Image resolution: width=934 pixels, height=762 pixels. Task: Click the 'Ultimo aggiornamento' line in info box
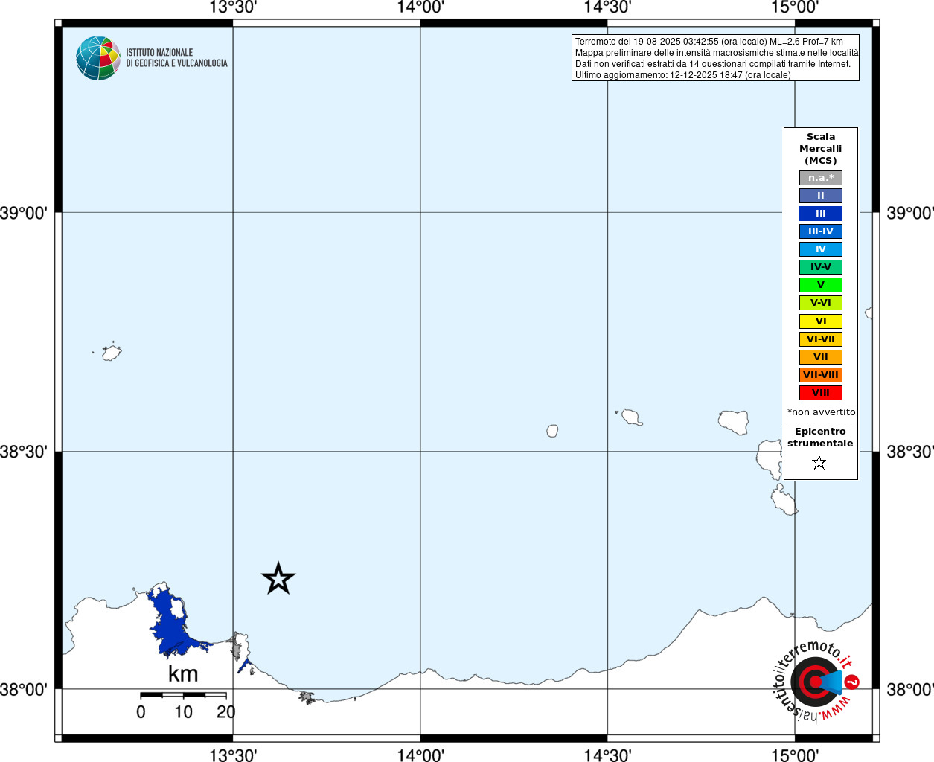(x=683, y=75)
